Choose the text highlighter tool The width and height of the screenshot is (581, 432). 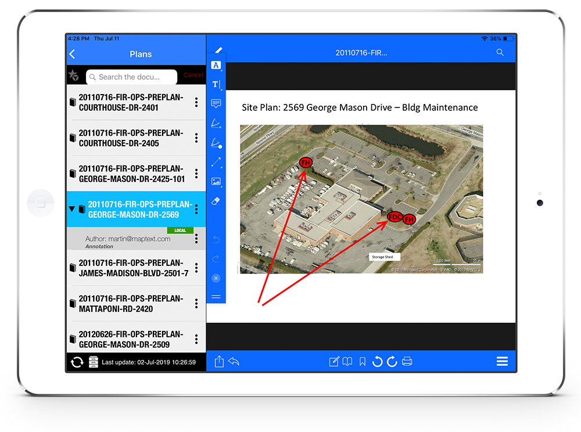click(x=216, y=65)
